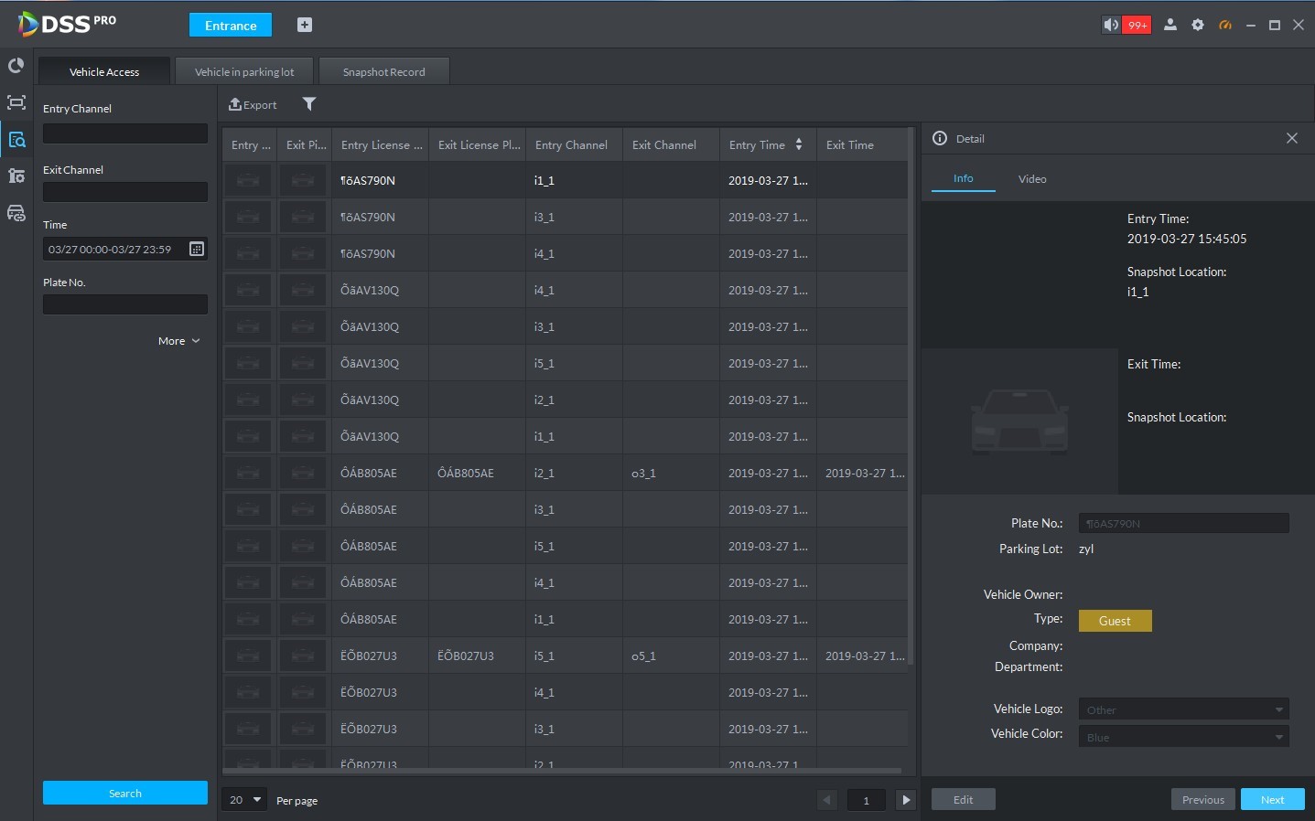Click the blue Search button
The width and height of the screenshot is (1315, 821).
[x=125, y=793]
